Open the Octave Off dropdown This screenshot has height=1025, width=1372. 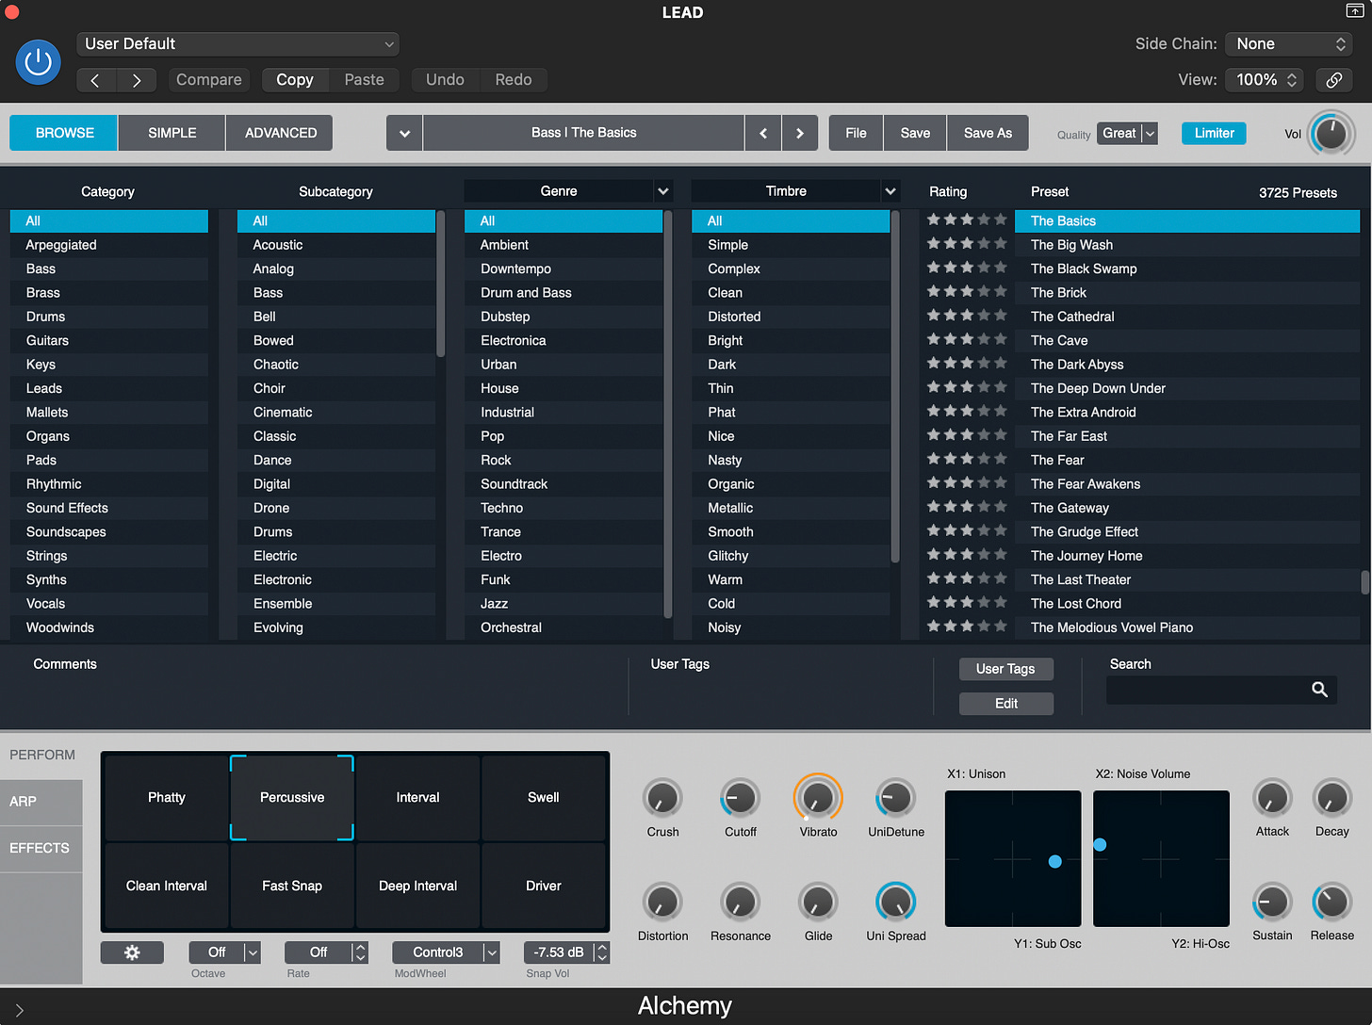224,952
